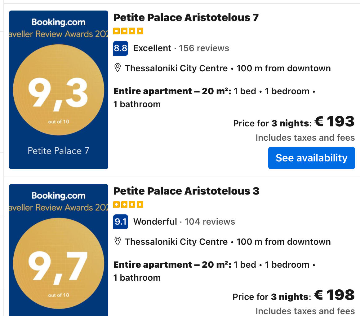Click location pin icon for Aristotelous 7
Image resolution: width=360 pixels, height=316 pixels.
tap(118, 68)
